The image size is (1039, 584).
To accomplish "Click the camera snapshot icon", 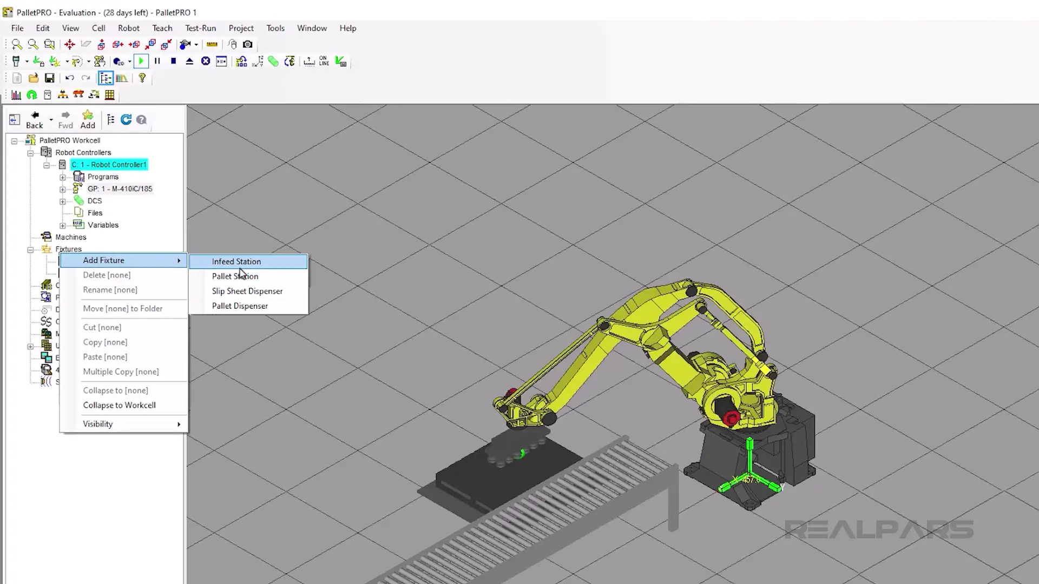I will tap(247, 44).
